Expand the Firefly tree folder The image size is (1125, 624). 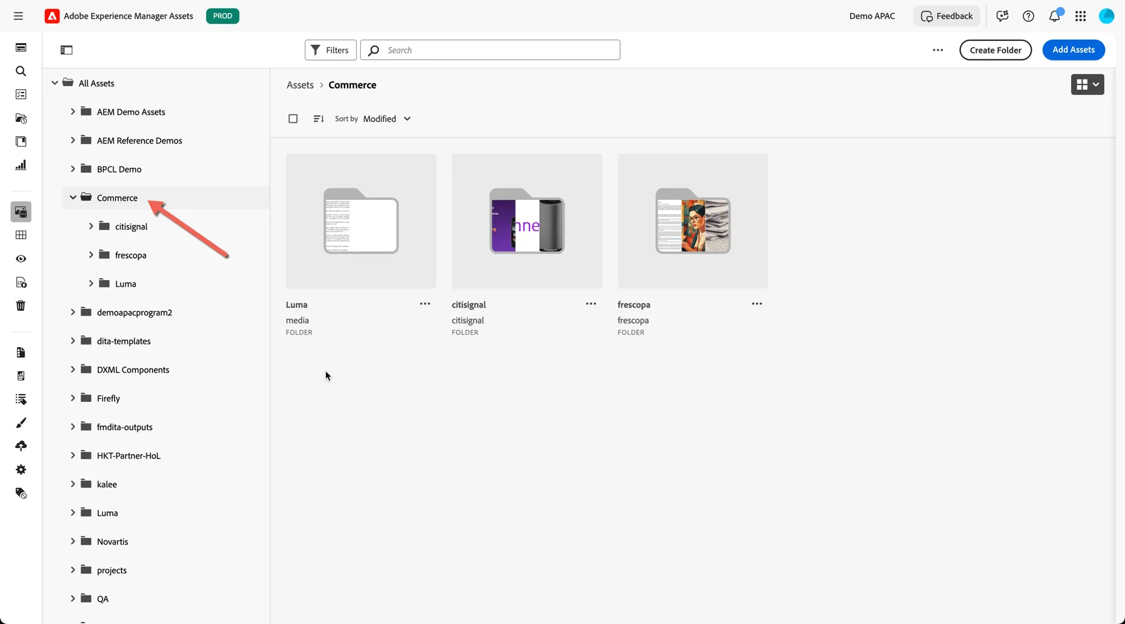tap(73, 398)
